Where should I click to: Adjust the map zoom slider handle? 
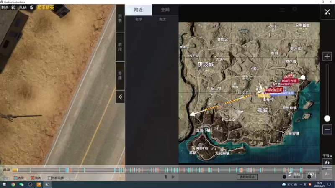327,118
